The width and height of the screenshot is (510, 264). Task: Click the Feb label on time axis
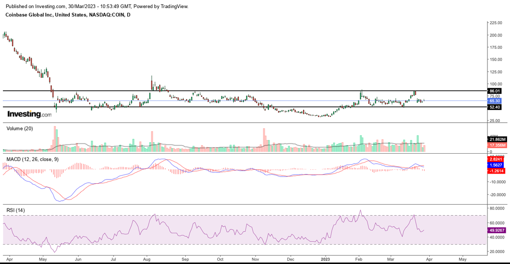[x=359, y=258]
